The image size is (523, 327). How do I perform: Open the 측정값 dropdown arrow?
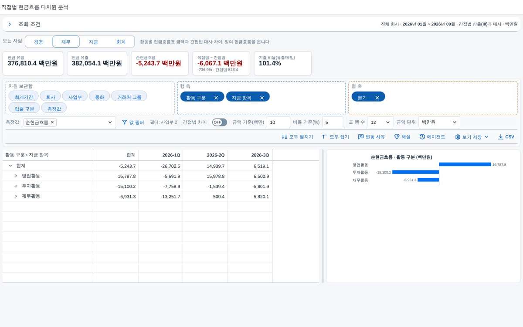(110, 123)
